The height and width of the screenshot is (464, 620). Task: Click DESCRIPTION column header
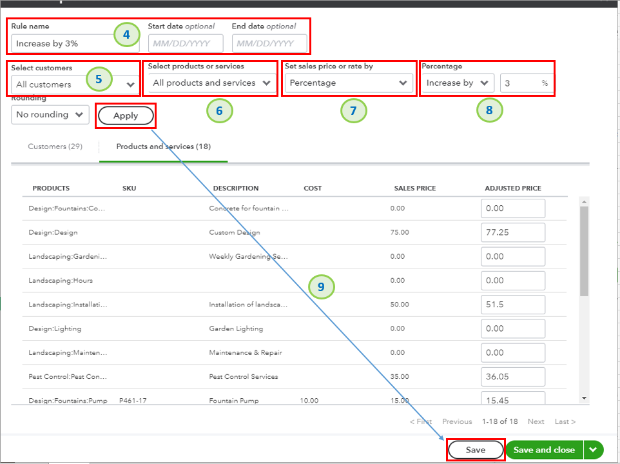(x=236, y=188)
